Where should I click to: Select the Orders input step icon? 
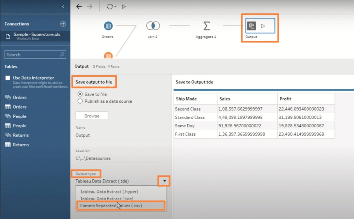click(108, 26)
